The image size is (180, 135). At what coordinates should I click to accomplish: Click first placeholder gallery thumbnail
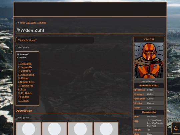tap(28, 129)
